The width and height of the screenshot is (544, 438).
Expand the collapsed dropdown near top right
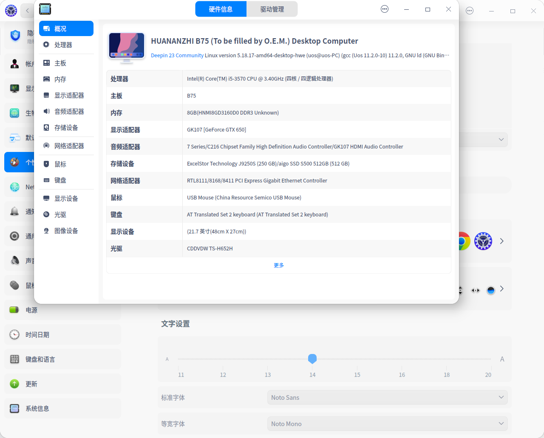(501, 139)
